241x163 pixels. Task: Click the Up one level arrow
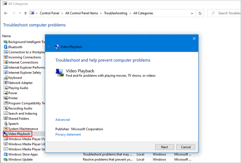point(25,13)
